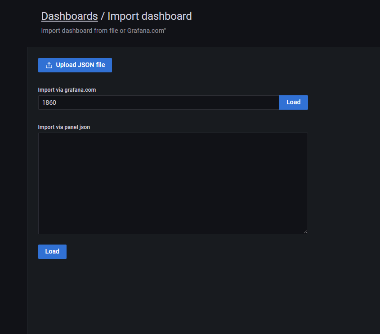Click the underlined Dashboards heading text
The width and height of the screenshot is (380, 334).
pos(69,16)
